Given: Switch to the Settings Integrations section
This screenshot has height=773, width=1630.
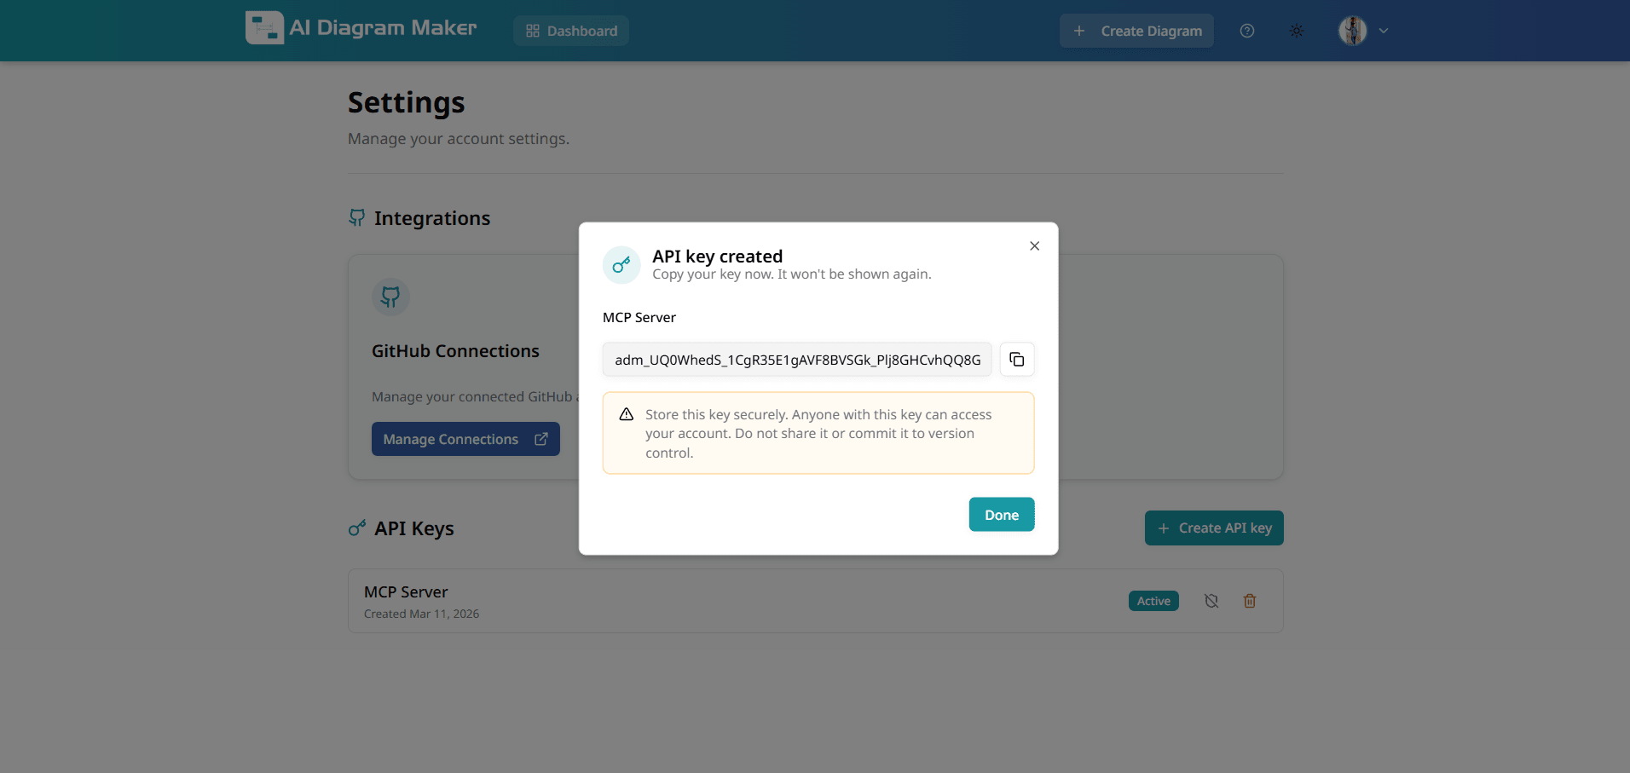Looking at the screenshot, I should 432,218.
